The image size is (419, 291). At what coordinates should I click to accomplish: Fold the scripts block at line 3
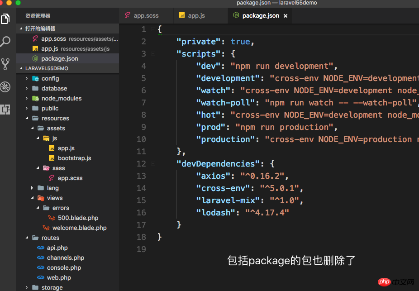(153, 54)
